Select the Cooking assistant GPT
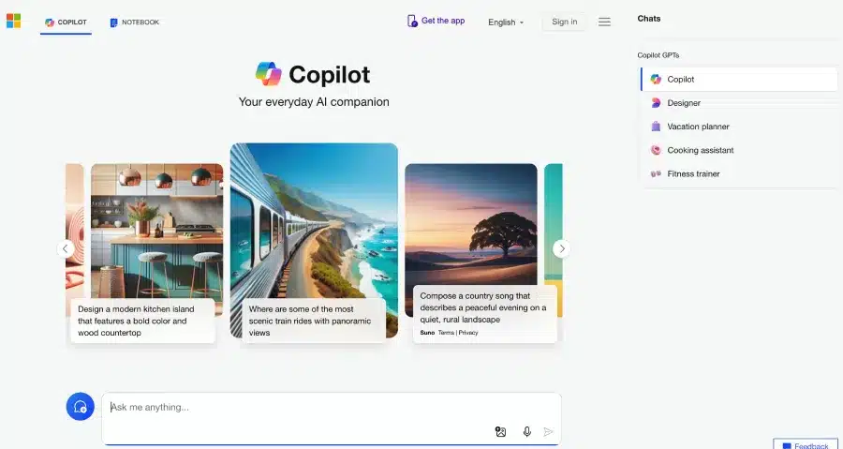 (x=739, y=150)
